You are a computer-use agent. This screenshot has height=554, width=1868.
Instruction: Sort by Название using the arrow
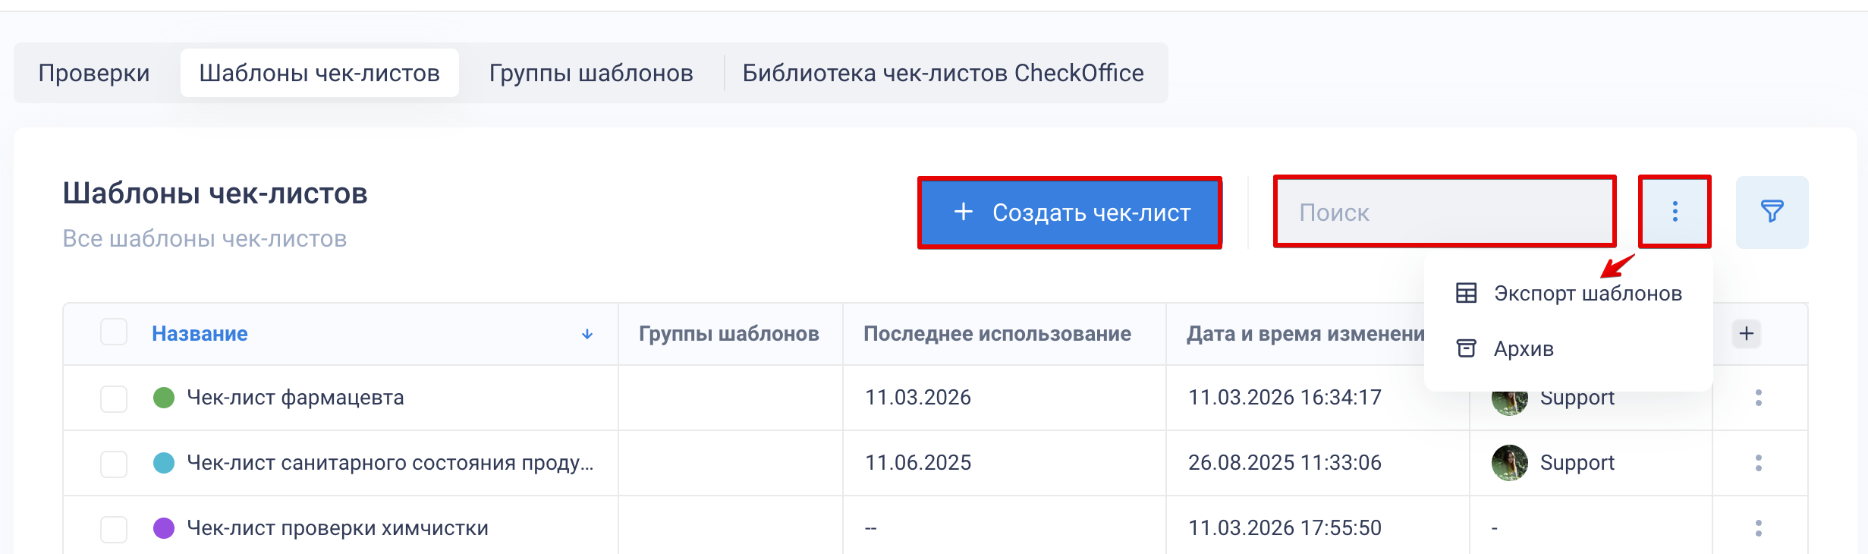tap(587, 334)
